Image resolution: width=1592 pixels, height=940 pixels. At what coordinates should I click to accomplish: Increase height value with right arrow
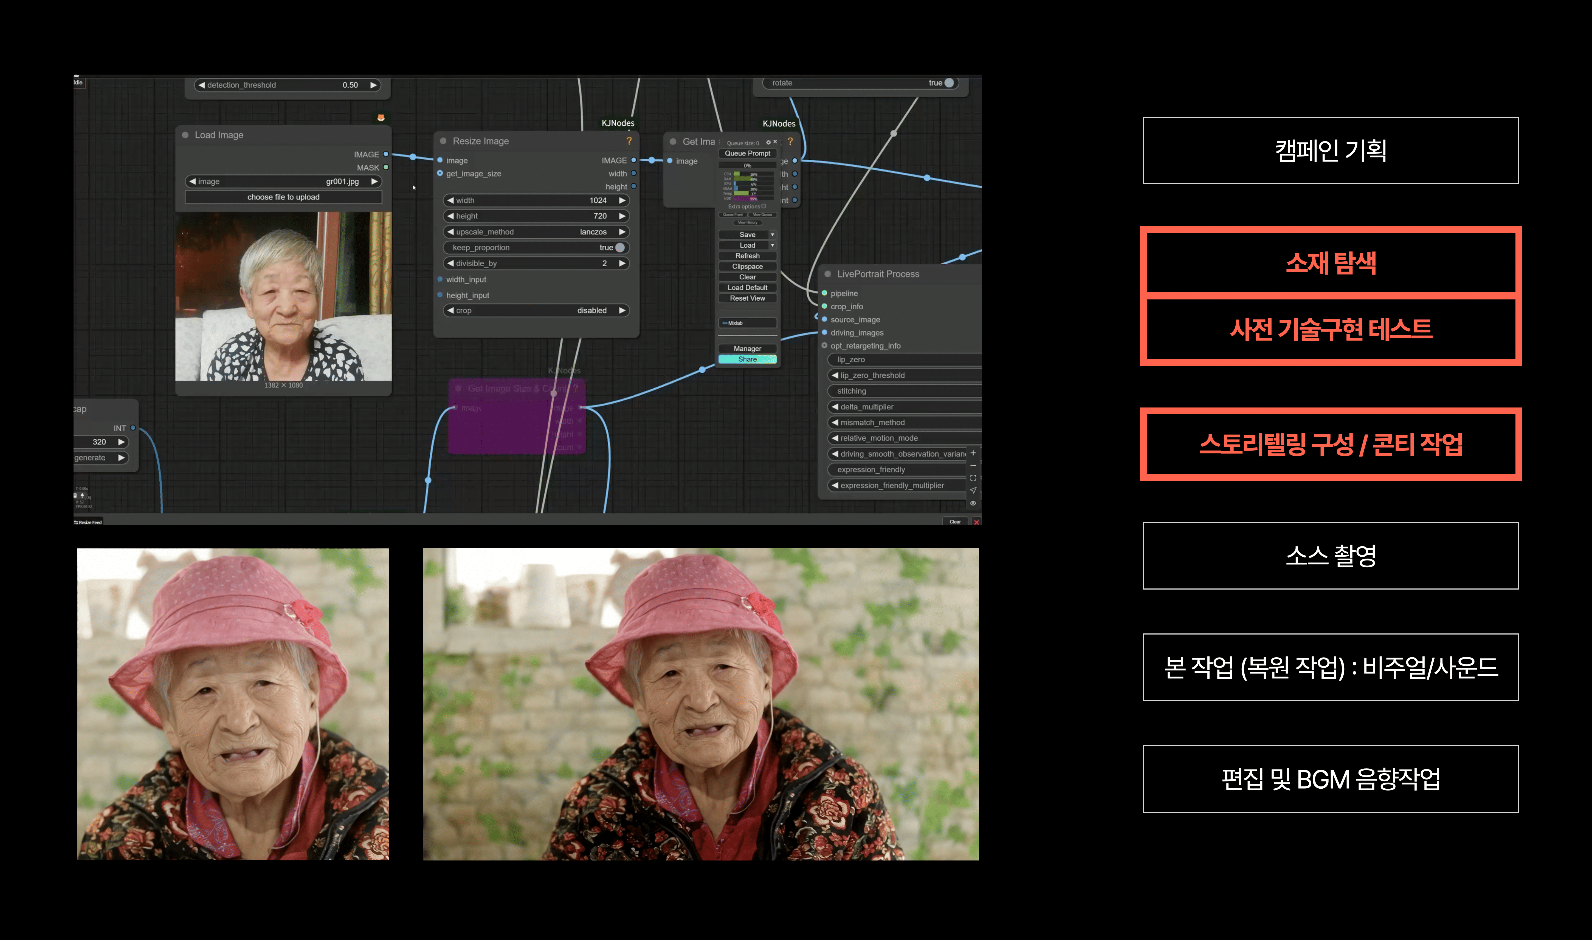click(622, 216)
